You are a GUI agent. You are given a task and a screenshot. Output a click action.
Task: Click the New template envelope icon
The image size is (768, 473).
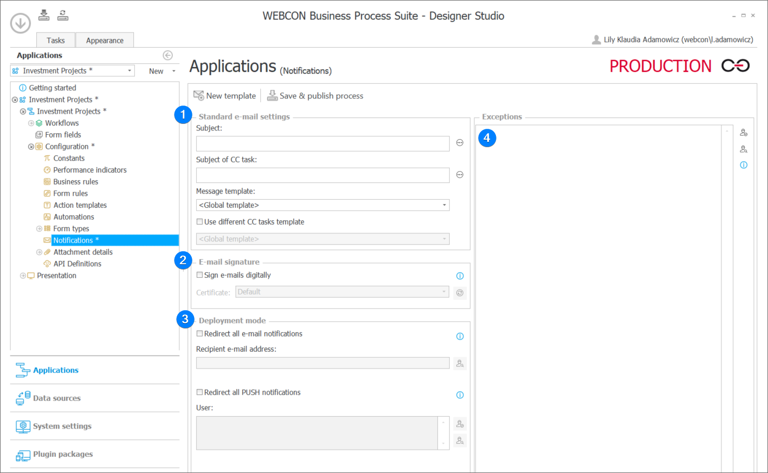pyautogui.click(x=199, y=96)
